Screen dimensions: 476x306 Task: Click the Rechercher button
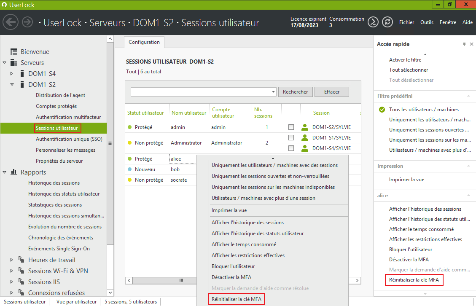click(296, 92)
